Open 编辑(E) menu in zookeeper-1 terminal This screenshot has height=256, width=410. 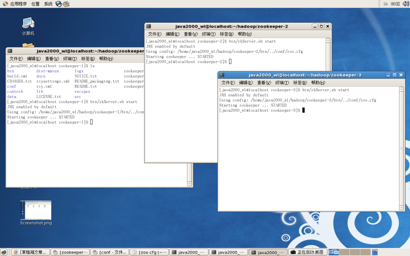point(34,58)
